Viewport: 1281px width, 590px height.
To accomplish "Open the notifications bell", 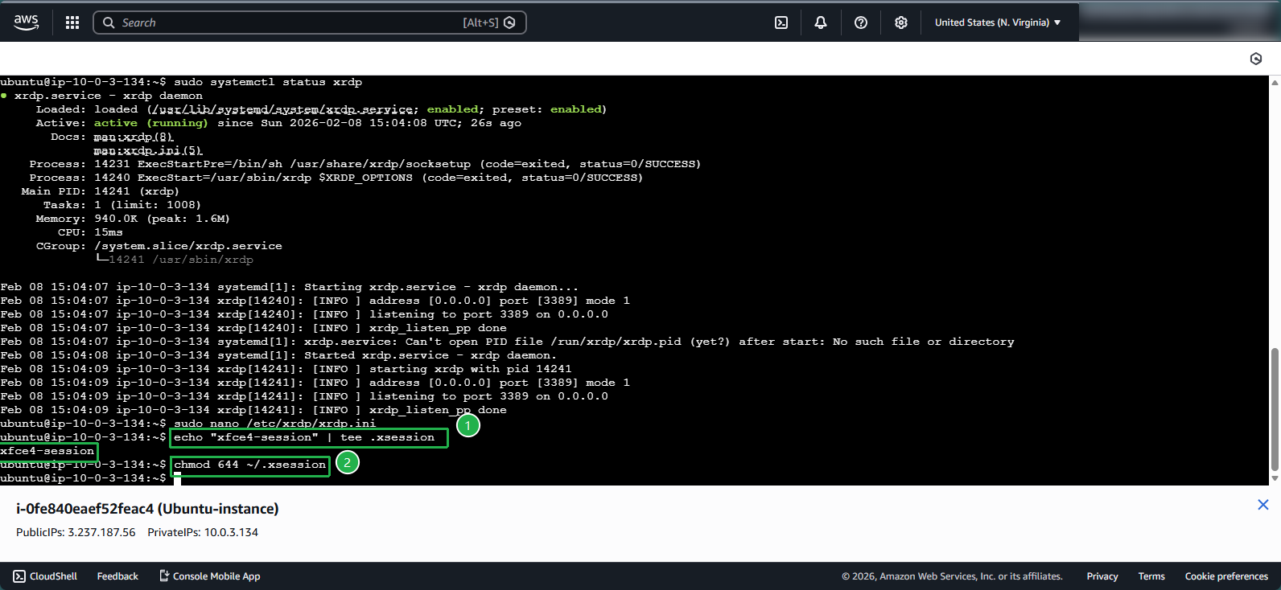I will tap(821, 23).
